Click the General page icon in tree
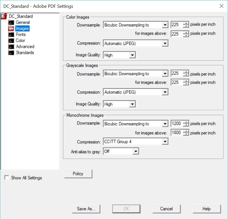The height and width of the screenshot is (219, 228). point(11,22)
